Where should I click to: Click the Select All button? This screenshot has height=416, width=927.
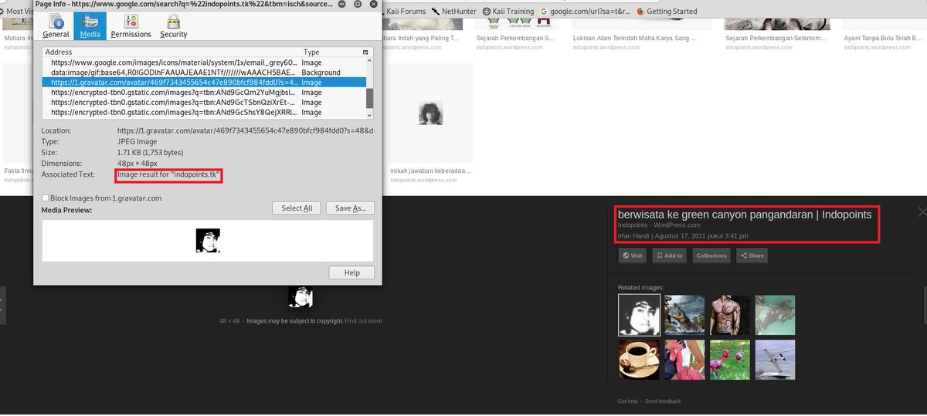tap(297, 208)
